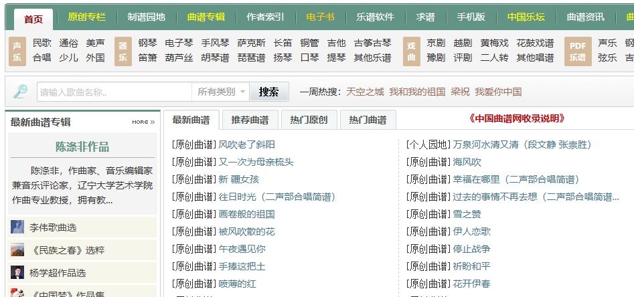Viewport: 634px width, 297px height.
Task: Open 制谱园地 in the navigation bar
Action: pos(147,17)
